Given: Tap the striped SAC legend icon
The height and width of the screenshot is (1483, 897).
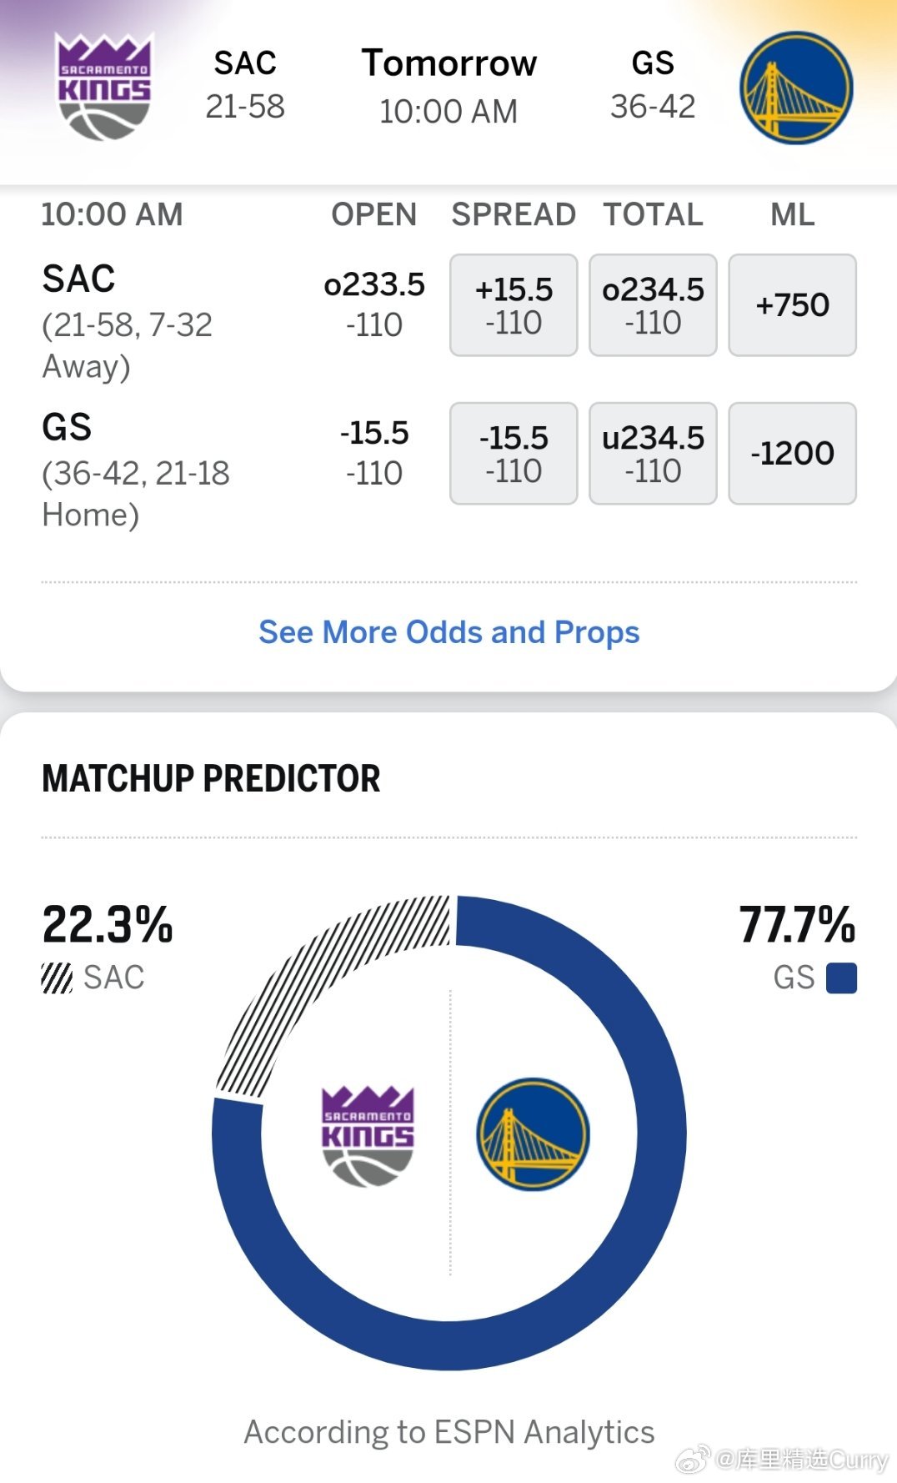Looking at the screenshot, I should [x=57, y=978].
